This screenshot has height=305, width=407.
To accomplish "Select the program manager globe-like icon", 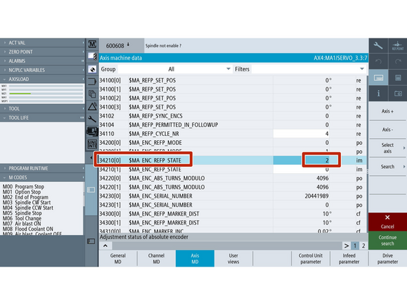I will 92,69.
